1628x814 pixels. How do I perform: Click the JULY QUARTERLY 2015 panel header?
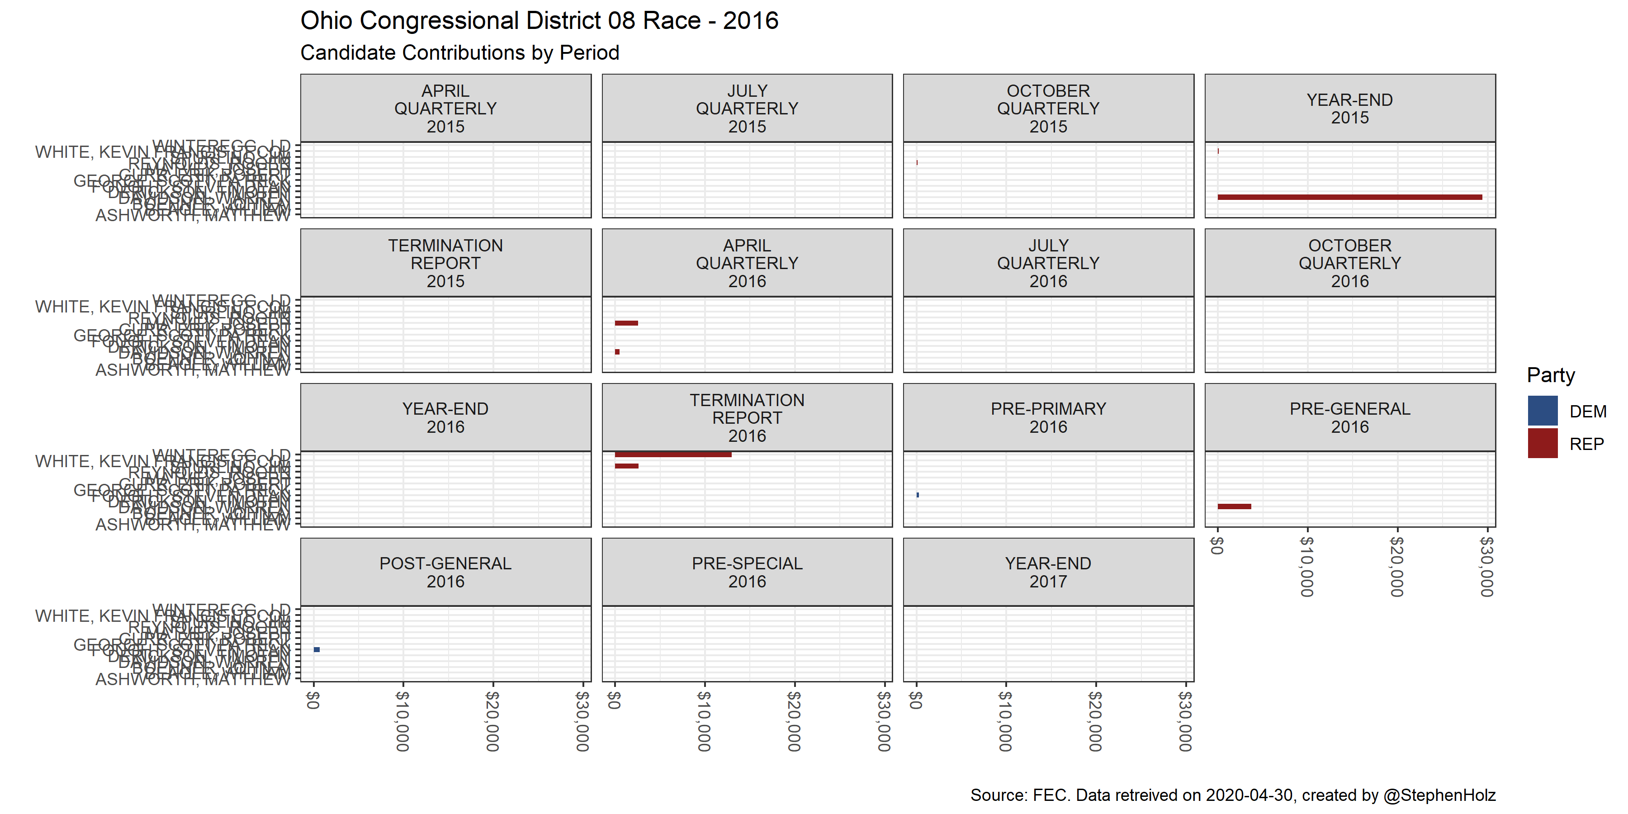tap(747, 108)
